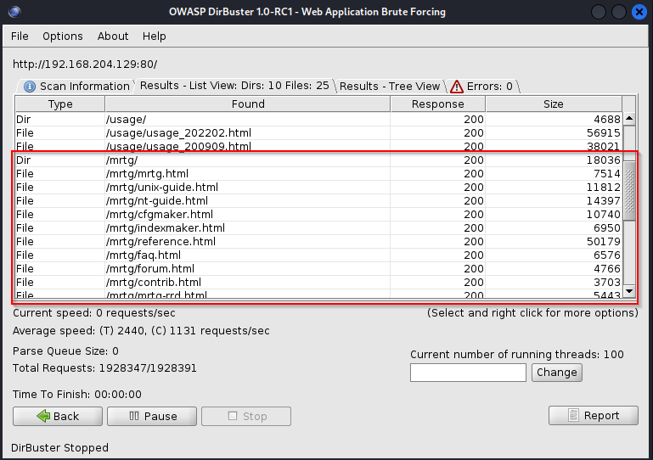653x460 pixels.
Task: Click Current number of running threads label
Action: pos(517,354)
